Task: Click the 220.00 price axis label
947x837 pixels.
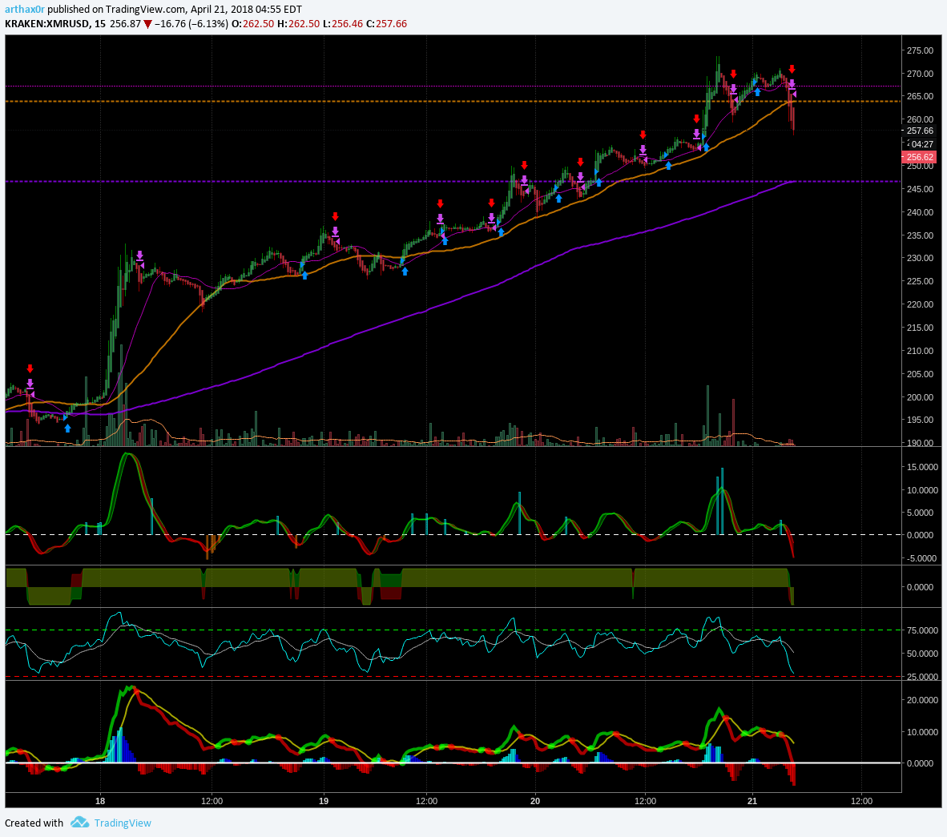Action: coord(921,304)
